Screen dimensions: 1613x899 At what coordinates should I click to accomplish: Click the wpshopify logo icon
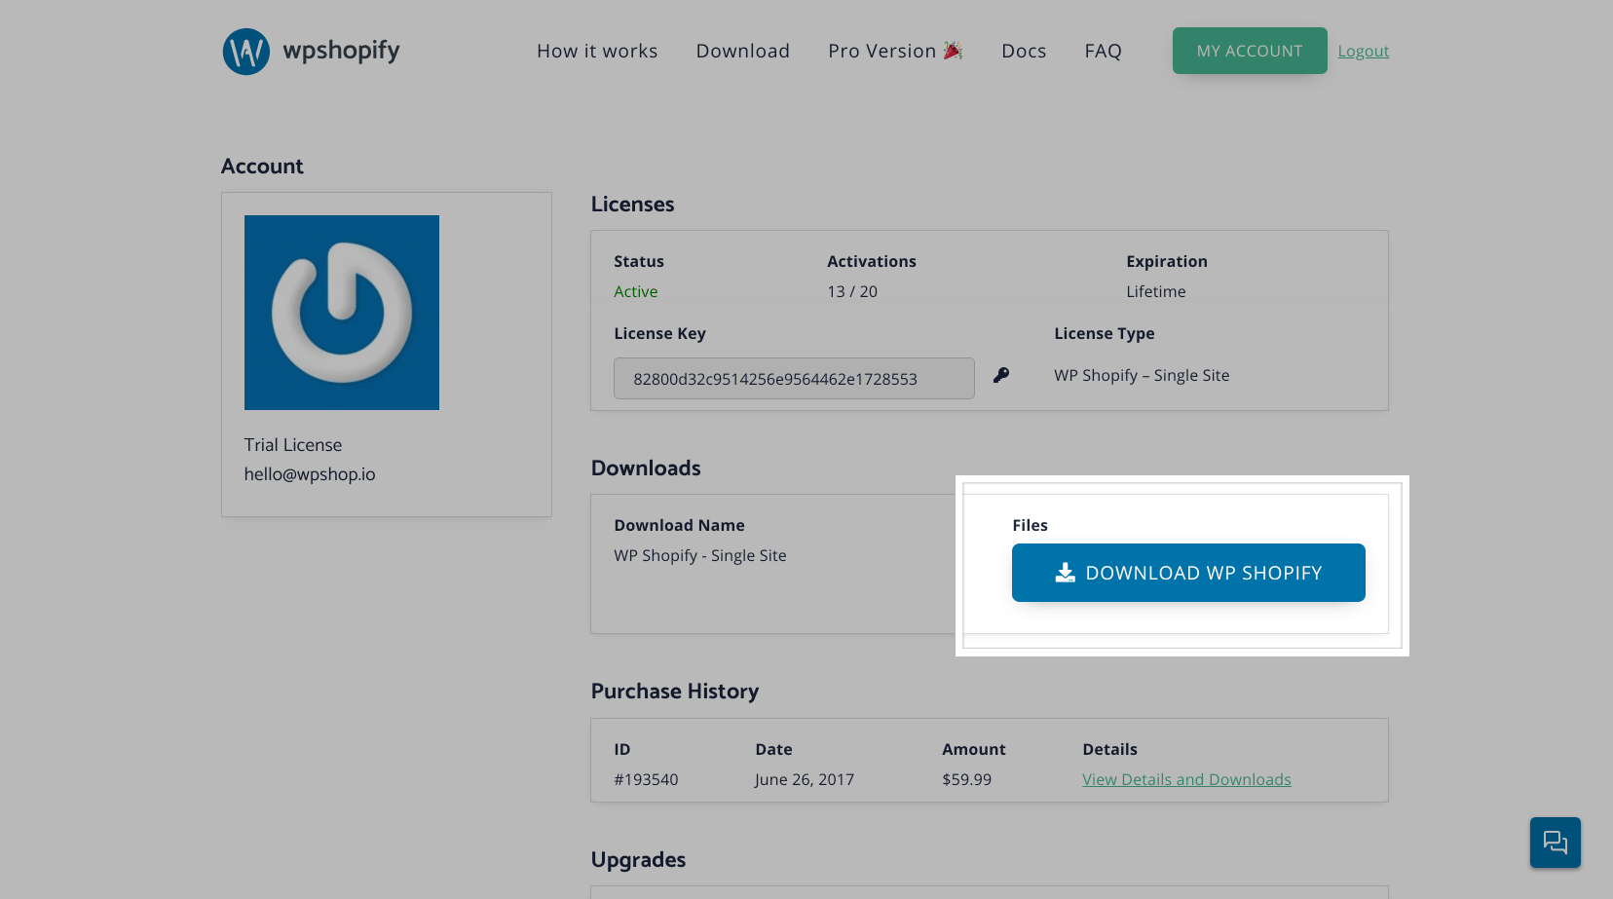246,52
